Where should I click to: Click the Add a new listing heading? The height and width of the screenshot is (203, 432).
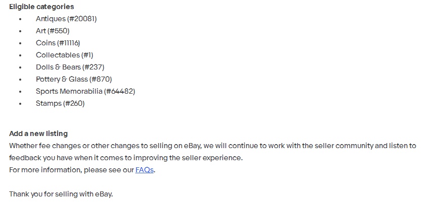click(x=38, y=134)
